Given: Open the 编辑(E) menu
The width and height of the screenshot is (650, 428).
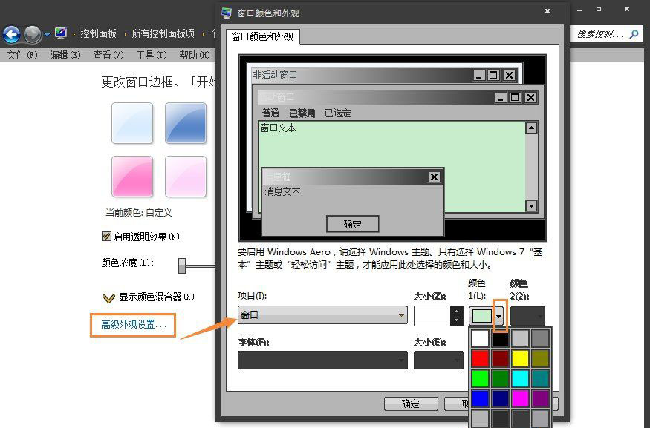Looking at the screenshot, I should pos(65,55).
